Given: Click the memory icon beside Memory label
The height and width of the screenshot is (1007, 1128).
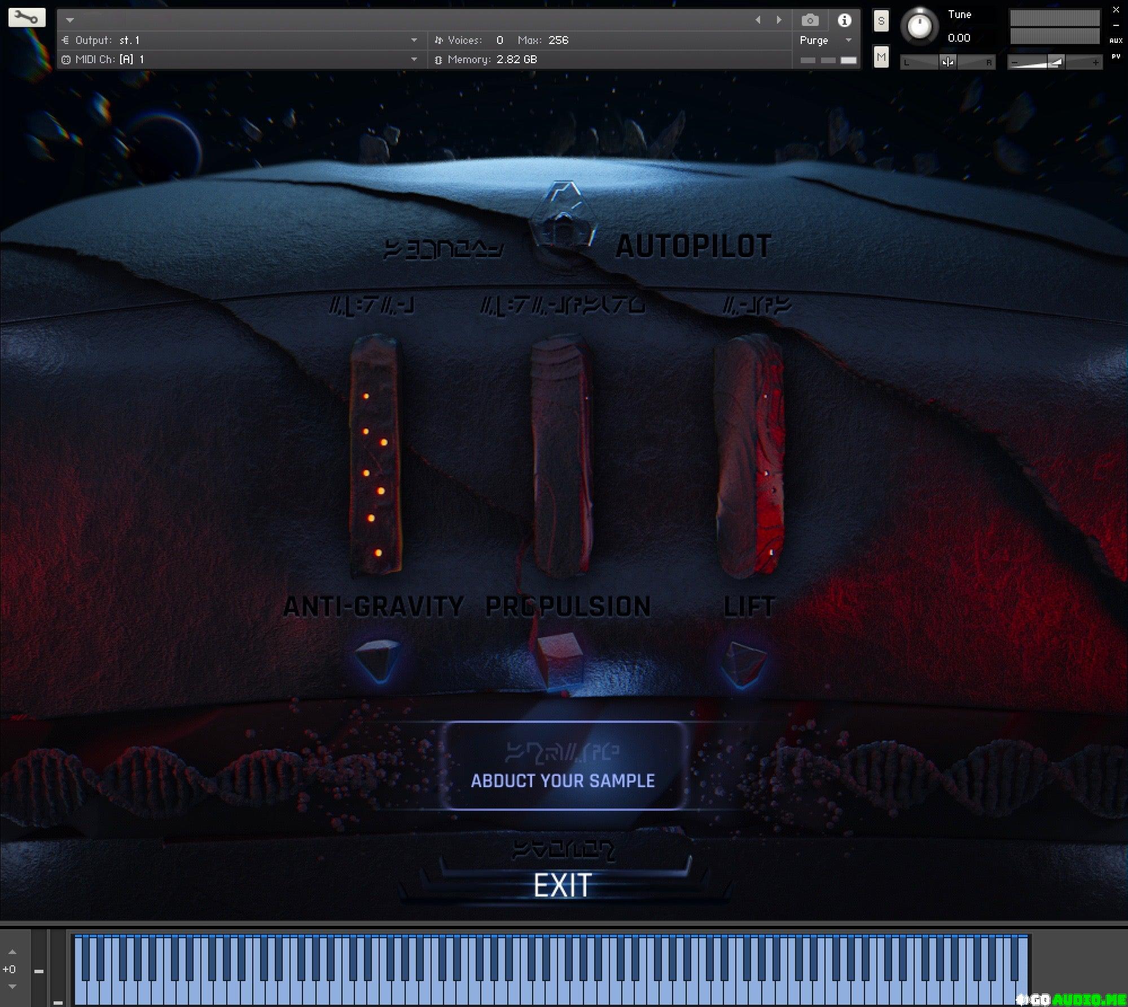Looking at the screenshot, I should pos(438,60).
